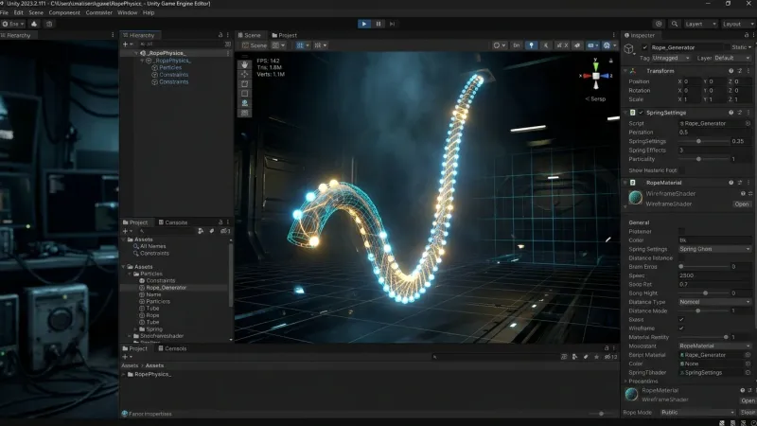Viewport: 757px width, 426px height.
Task: Click the Speec value input field
Action: coord(714,275)
